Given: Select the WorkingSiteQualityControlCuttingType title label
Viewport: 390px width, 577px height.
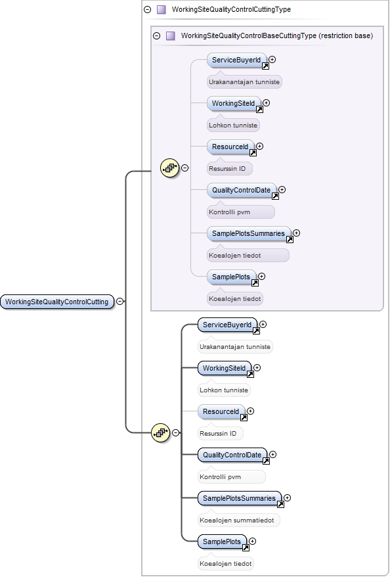Looking at the screenshot, I should coord(231,10).
